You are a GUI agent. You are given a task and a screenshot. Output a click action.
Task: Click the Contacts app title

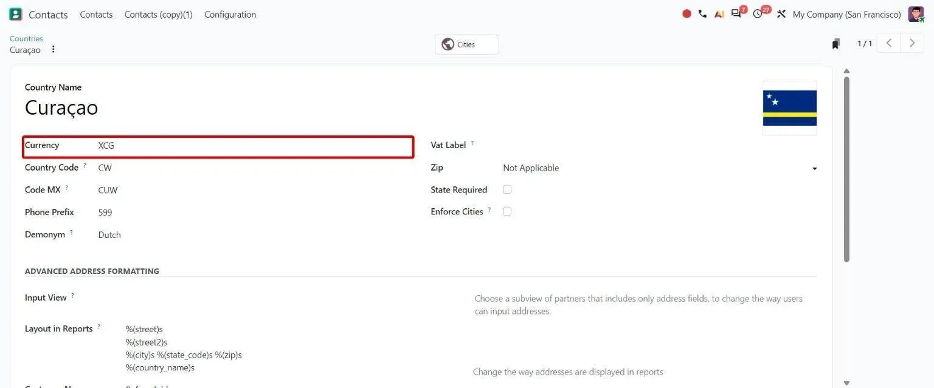tap(48, 15)
